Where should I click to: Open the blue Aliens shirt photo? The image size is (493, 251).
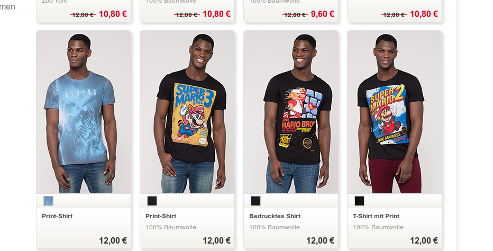[84, 112]
